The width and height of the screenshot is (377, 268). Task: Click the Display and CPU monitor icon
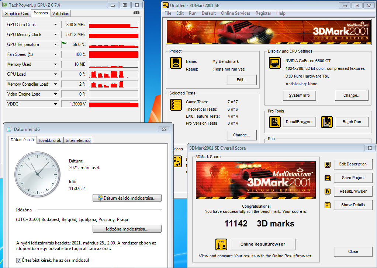(275, 63)
